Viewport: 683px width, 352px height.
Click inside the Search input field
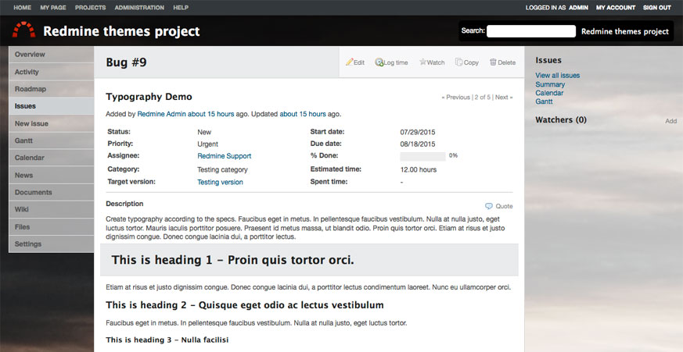pos(531,31)
